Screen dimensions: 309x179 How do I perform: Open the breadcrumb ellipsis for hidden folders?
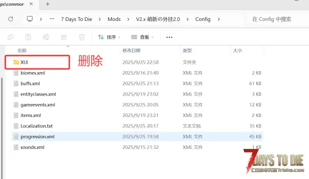pyautogui.click(x=52, y=19)
